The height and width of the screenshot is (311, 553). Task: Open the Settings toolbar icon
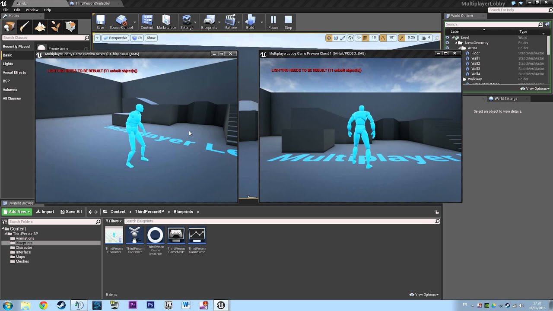(187, 22)
